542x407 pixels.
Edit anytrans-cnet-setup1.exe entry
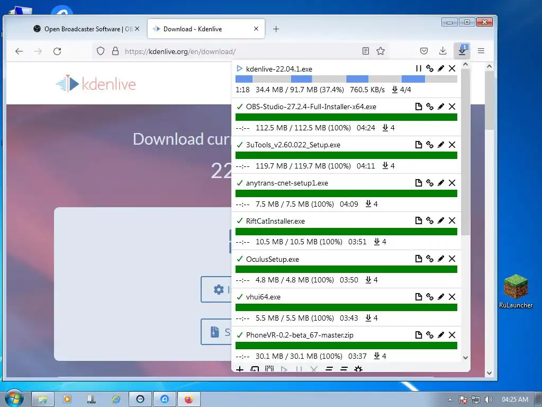coord(441,183)
